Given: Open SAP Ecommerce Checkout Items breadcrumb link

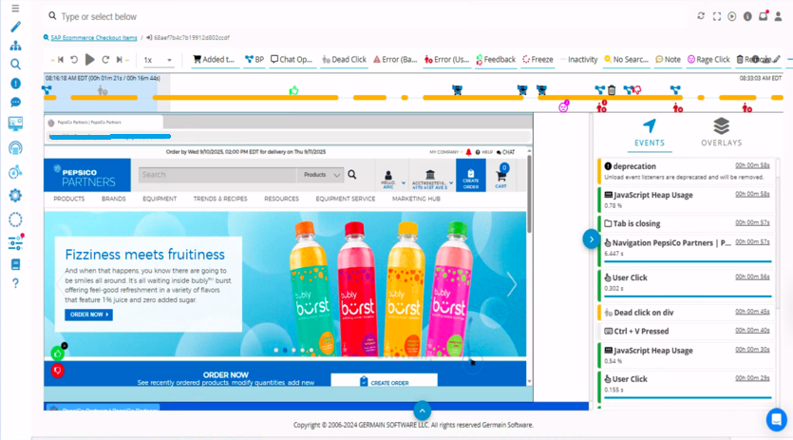Looking at the screenshot, I should 94,37.
